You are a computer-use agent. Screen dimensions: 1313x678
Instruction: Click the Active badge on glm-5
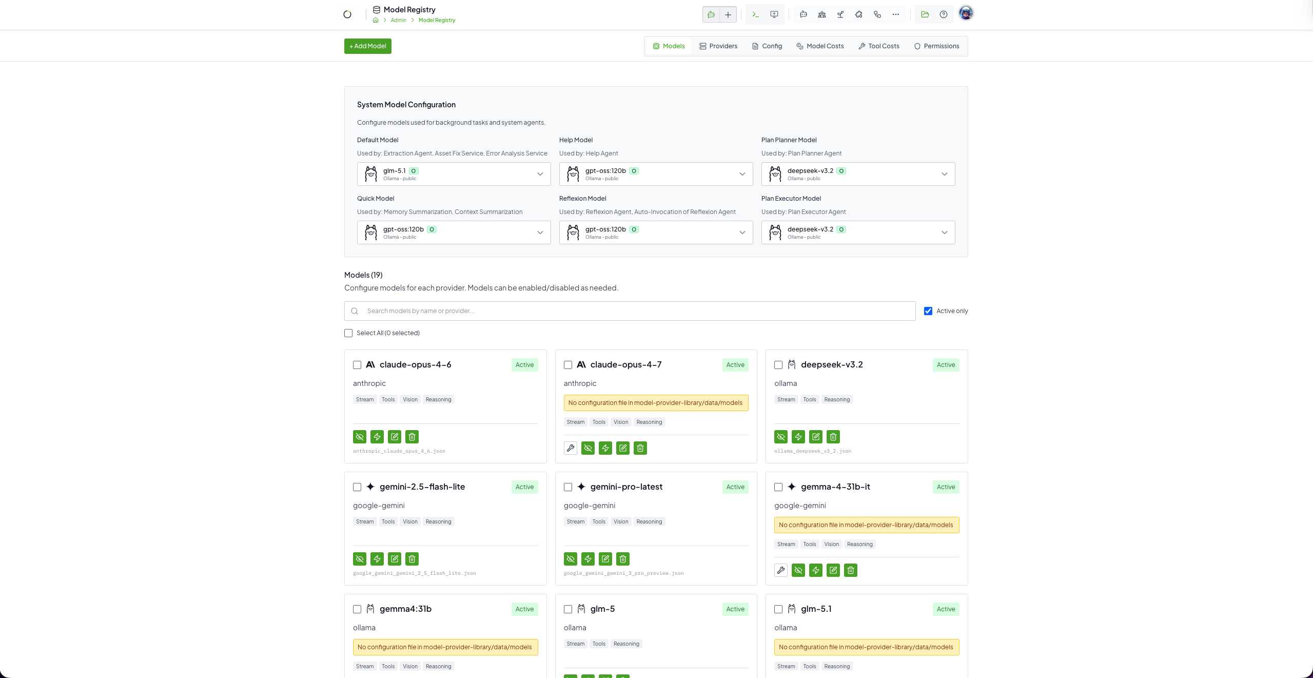tap(735, 609)
